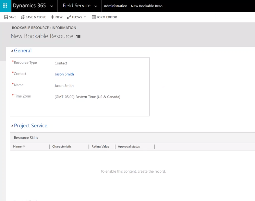Click the New Bookable Resource title
This screenshot has width=255, height=201.
tap(42, 36)
